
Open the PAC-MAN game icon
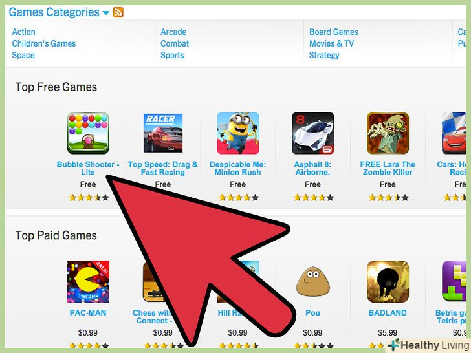click(x=88, y=282)
